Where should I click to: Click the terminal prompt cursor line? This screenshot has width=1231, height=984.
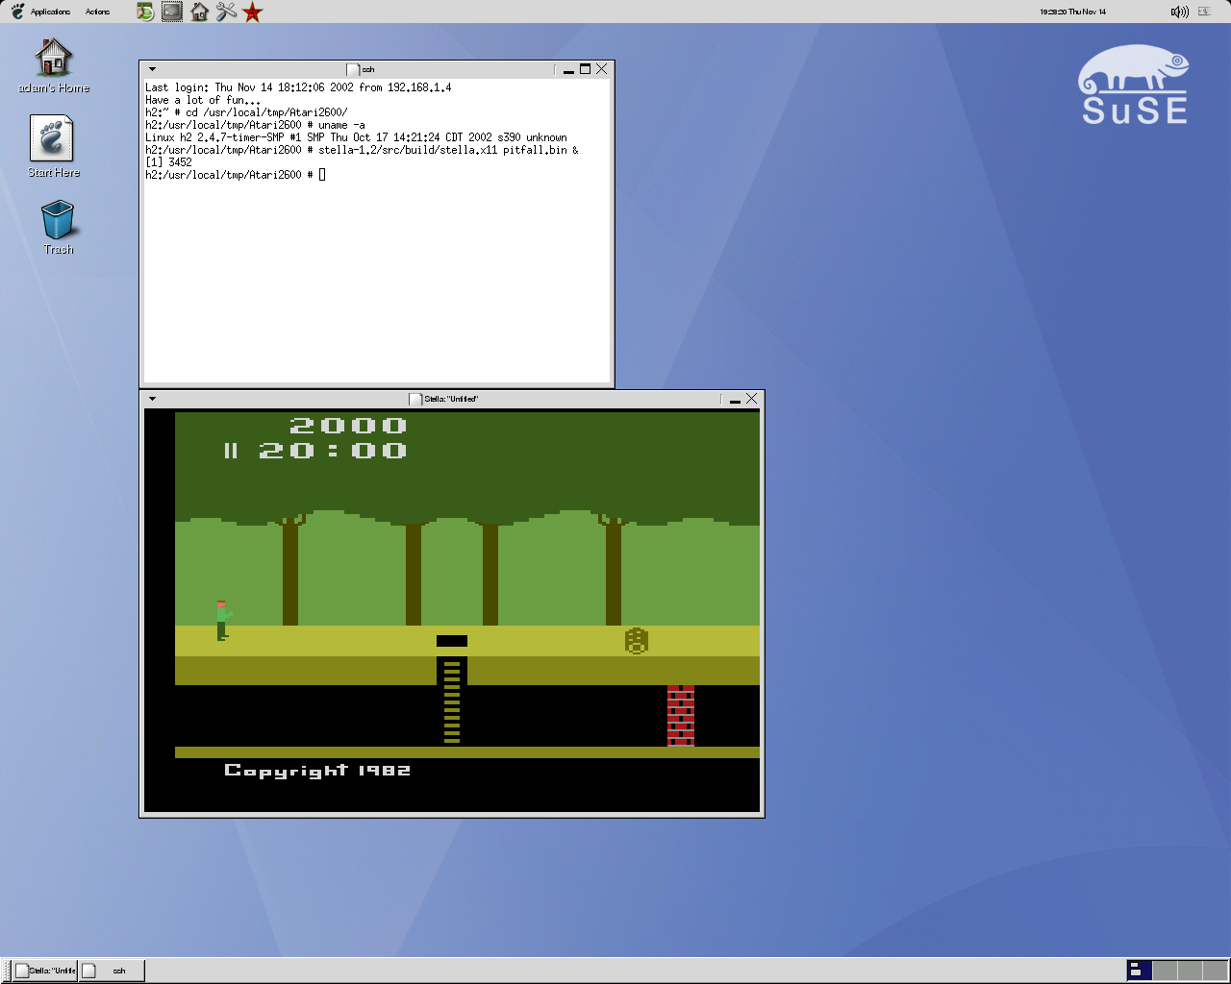(x=236, y=175)
